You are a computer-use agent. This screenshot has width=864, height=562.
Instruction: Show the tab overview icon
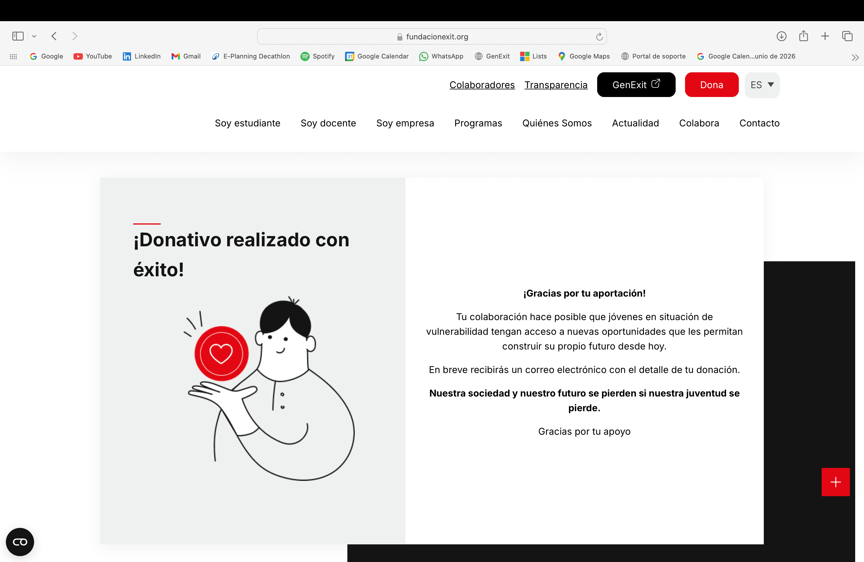[847, 36]
